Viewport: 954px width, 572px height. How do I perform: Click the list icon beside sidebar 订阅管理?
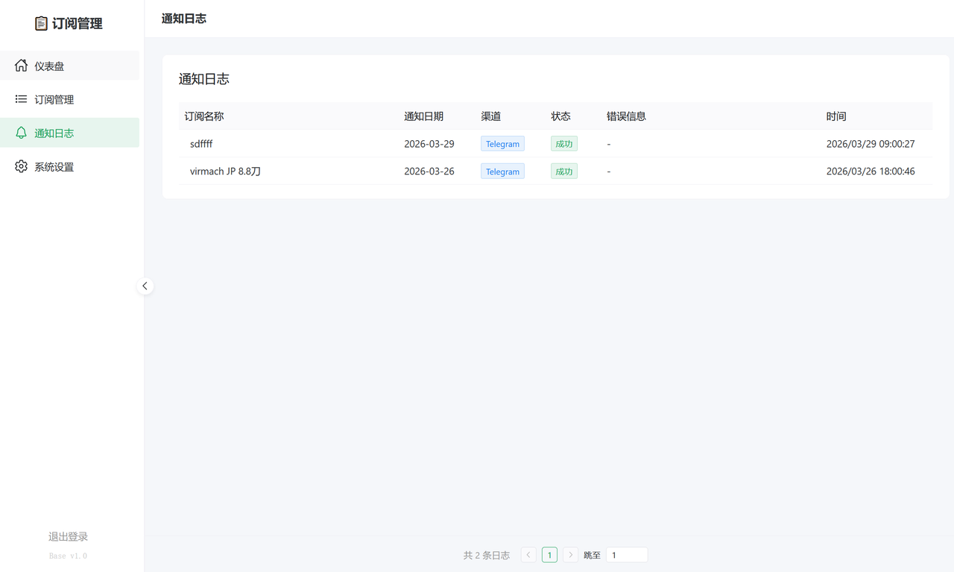coord(21,99)
